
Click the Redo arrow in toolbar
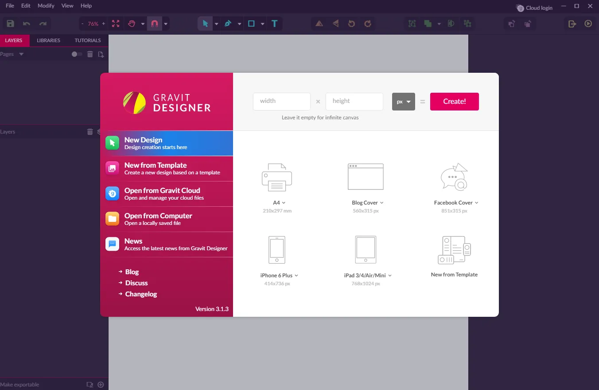(x=43, y=24)
